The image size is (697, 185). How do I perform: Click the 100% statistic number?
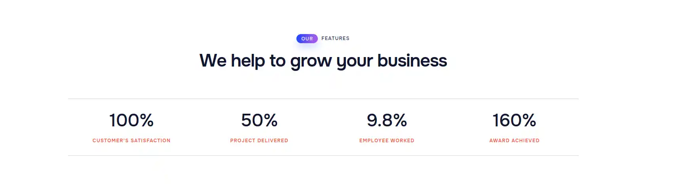click(131, 120)
